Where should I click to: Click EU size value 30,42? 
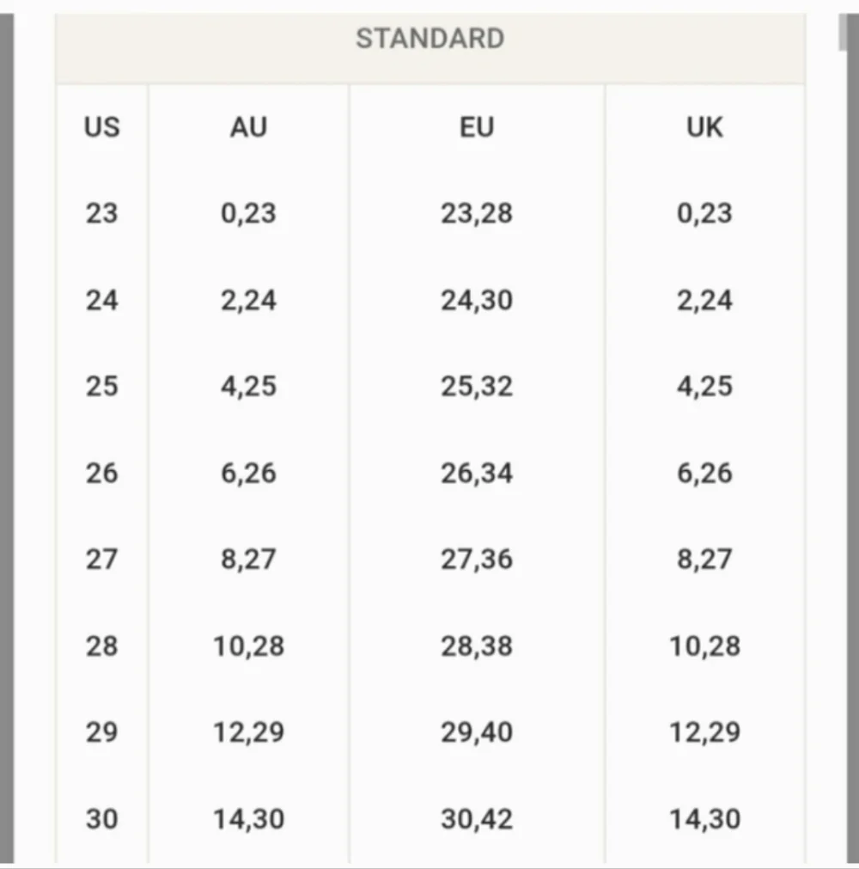[x=477, y=819]
